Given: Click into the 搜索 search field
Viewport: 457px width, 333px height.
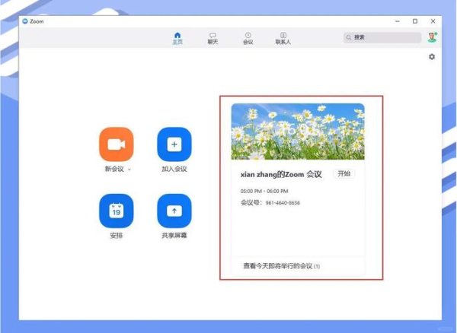Looking at the screenshot, I should coord(382,37).
